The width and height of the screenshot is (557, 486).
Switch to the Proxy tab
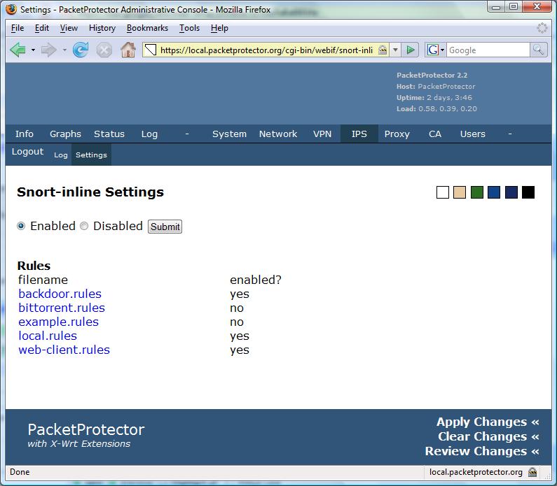click(397, 134)
